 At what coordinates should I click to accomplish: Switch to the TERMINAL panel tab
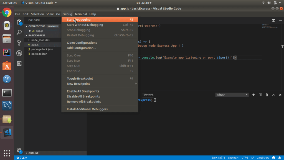click(148, 94)
